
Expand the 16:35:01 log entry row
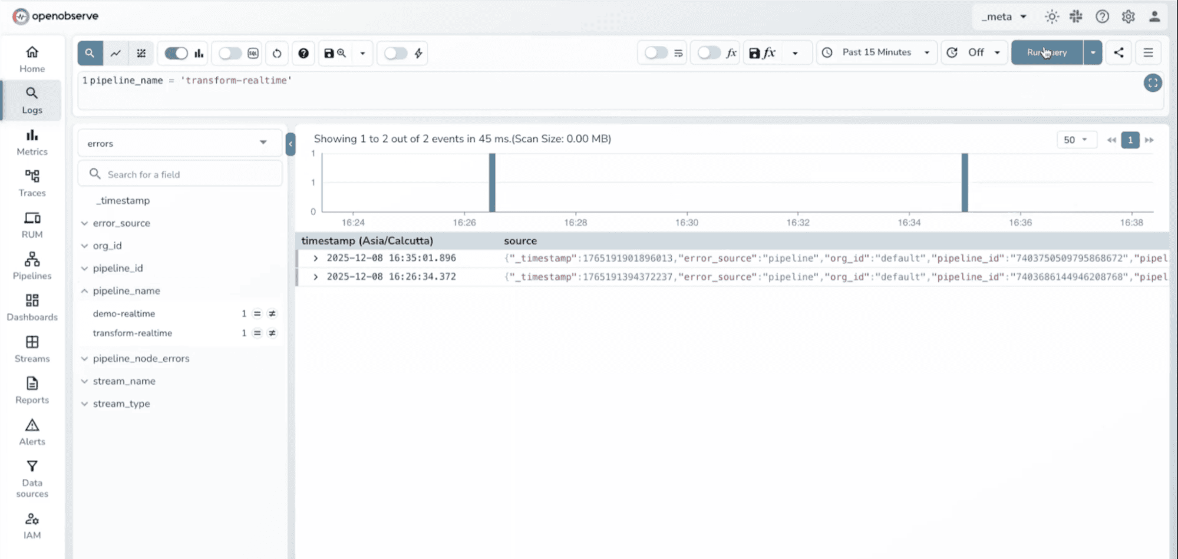[x=315, y=258]
